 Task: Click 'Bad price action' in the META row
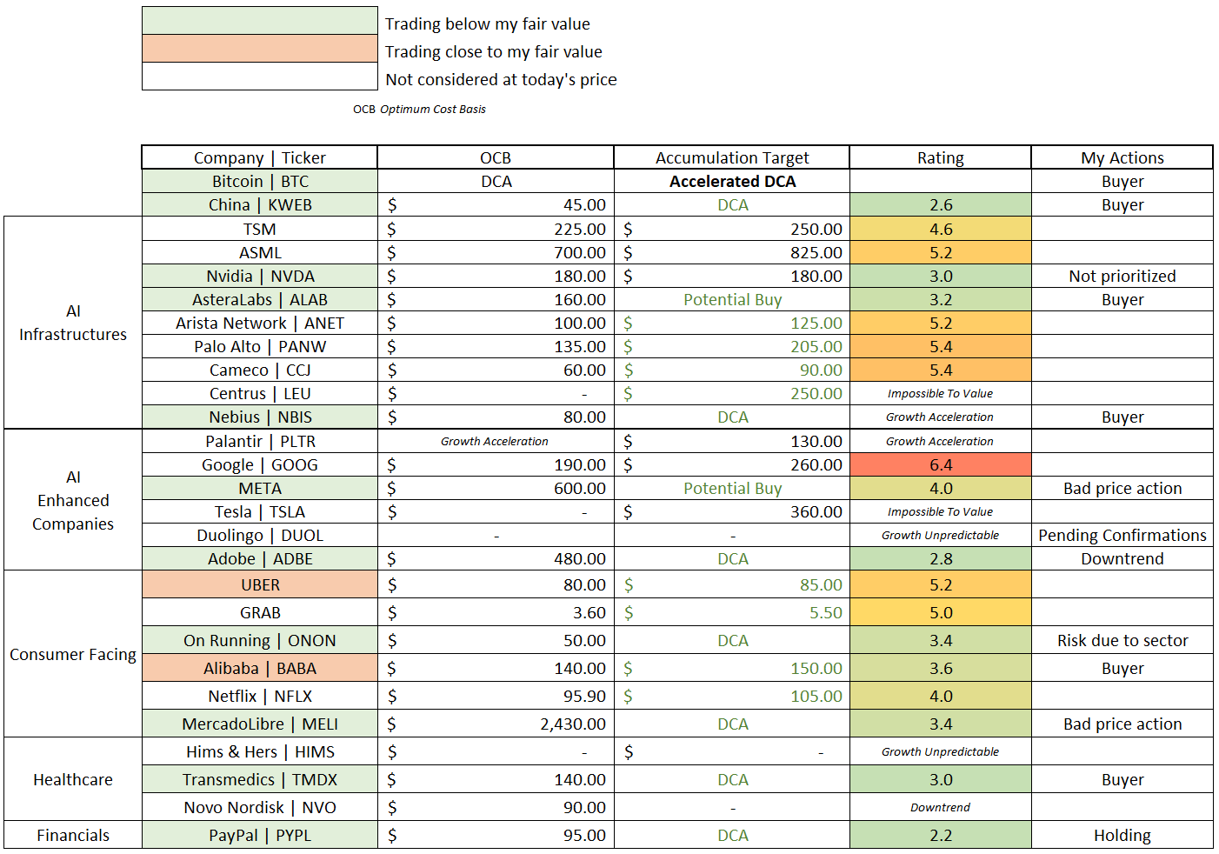[x=1122, y=488]
